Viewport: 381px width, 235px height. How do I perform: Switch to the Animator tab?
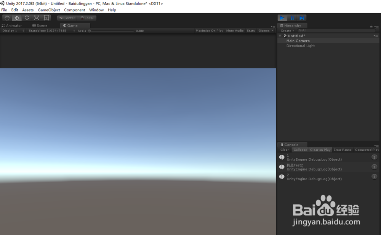pyautogui.click(x=12, y=25)
